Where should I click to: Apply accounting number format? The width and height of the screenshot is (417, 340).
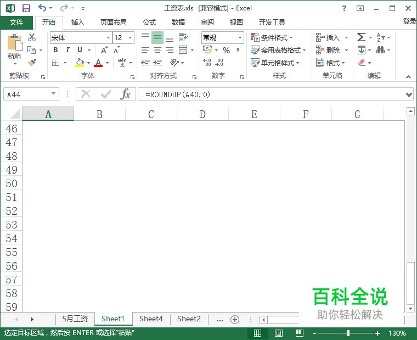207,50
